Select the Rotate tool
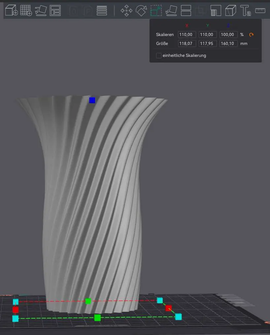Screen dimensions: 270x335 coord(141,11)
